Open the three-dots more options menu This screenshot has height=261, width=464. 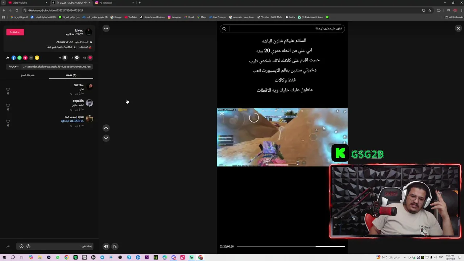pos(106,28)
